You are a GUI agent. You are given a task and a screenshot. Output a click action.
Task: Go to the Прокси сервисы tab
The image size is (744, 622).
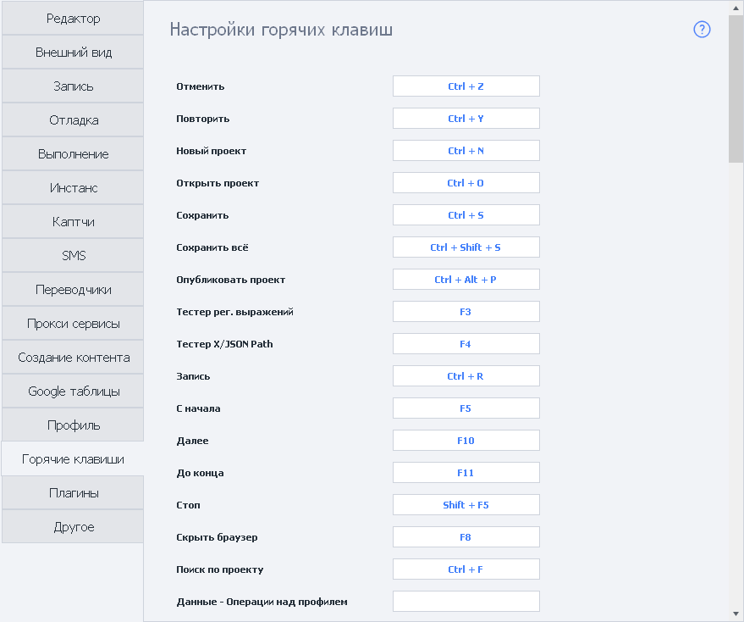pyautogui.click(x=73, y=324)
